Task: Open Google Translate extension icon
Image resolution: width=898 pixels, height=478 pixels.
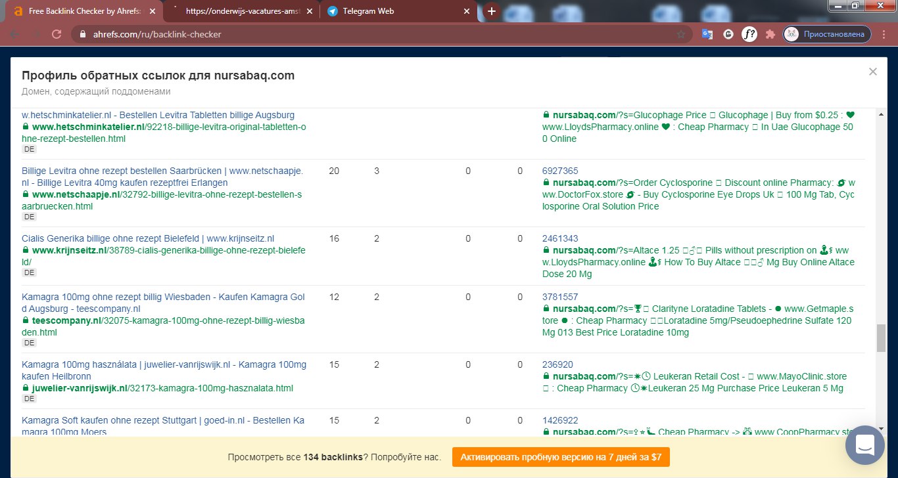Action: [x=707, y=34]
